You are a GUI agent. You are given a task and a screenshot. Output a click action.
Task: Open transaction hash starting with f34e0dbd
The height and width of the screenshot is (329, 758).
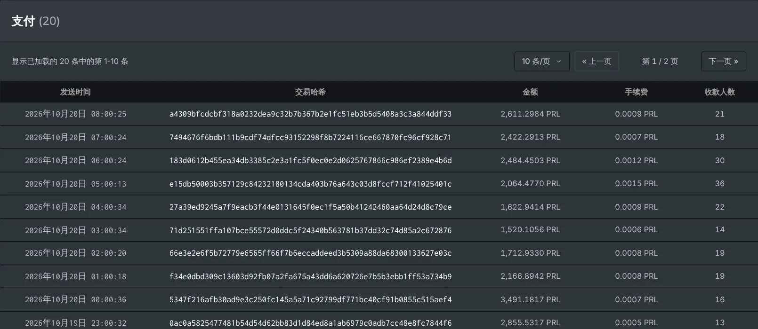[310, 277]
